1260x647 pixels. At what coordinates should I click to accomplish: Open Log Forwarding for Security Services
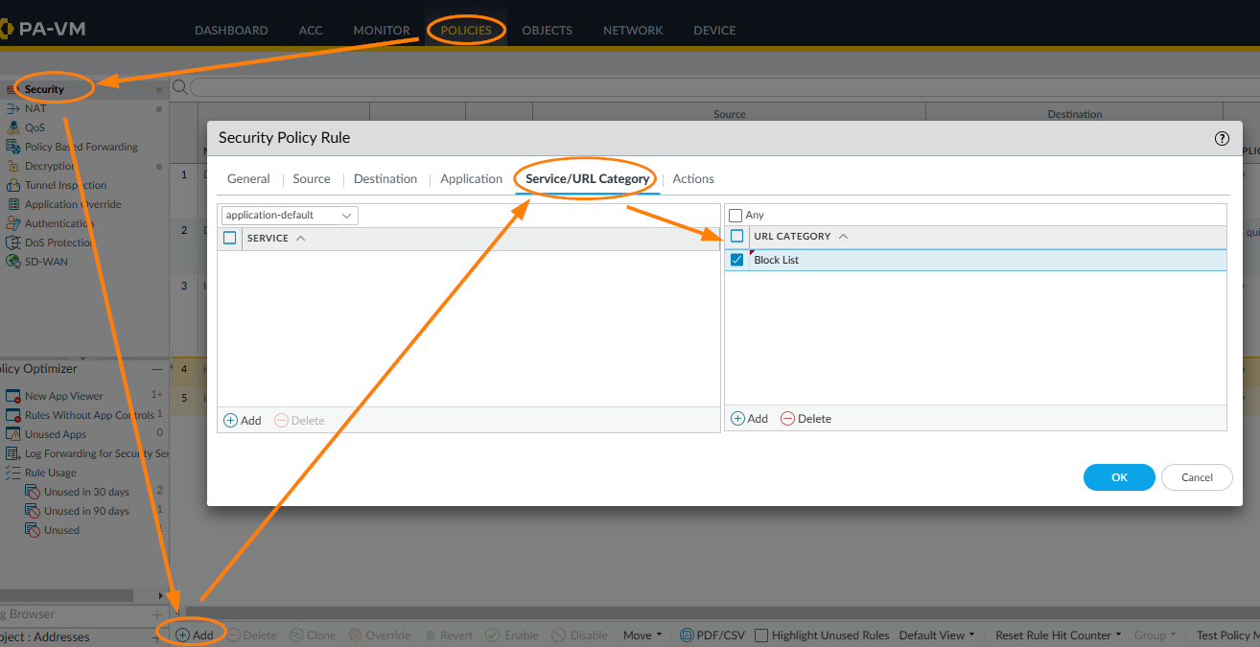[96, 453]
